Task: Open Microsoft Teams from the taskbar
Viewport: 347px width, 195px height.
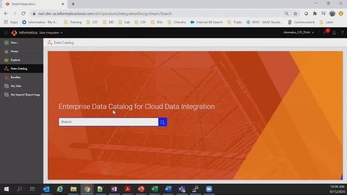Action: click(x=182, y=189)
